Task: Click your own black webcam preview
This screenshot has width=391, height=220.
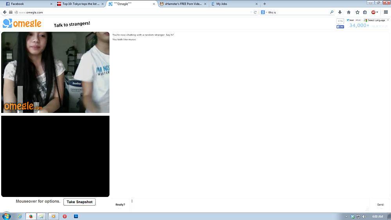Action: (x=56, y=156)
